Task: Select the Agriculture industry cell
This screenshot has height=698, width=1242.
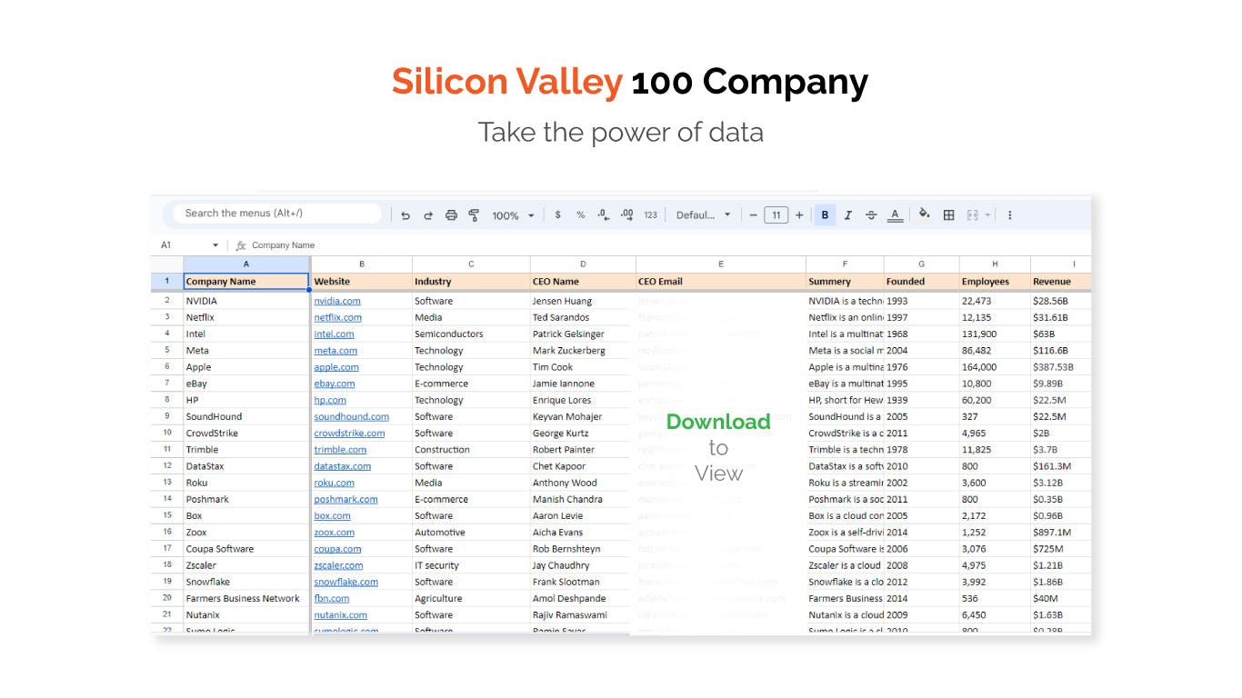Action: point(471,598)
